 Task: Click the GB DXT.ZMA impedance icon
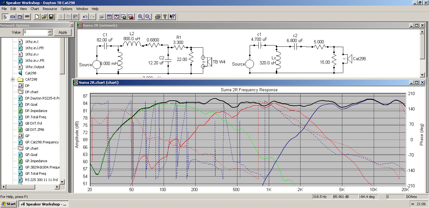[20, 130]
